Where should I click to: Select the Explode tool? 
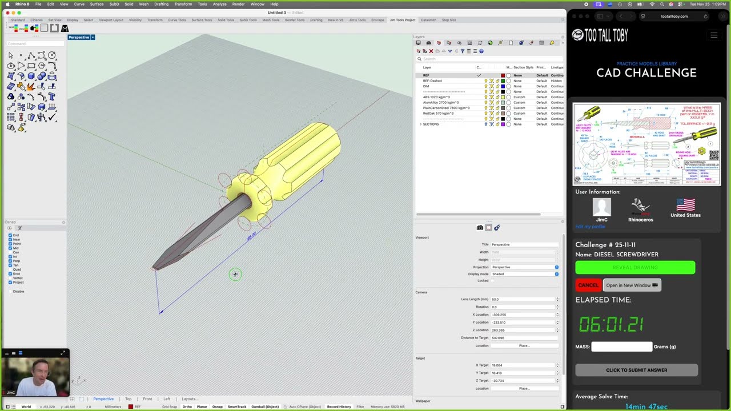(x=31, y=87)
